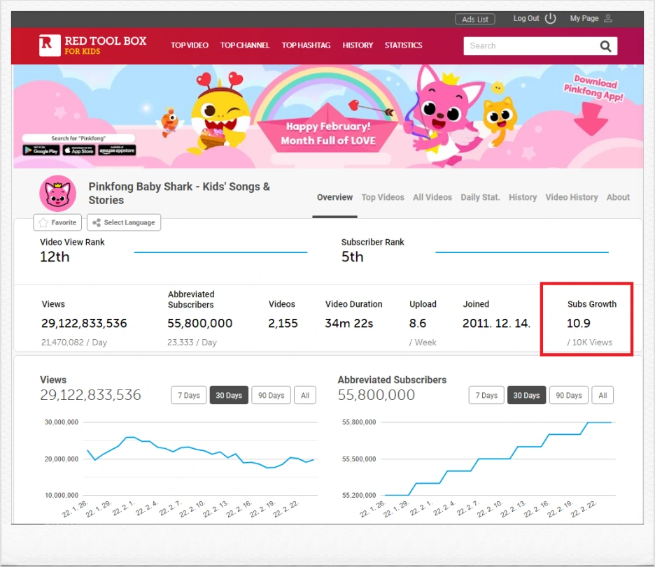Open the My Page link
Screen dimensions: 655x567
click(x=584, y=18)
